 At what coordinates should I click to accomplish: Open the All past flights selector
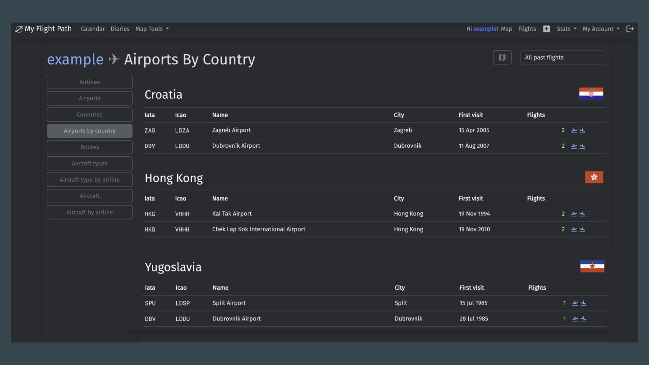click(563, 58)
